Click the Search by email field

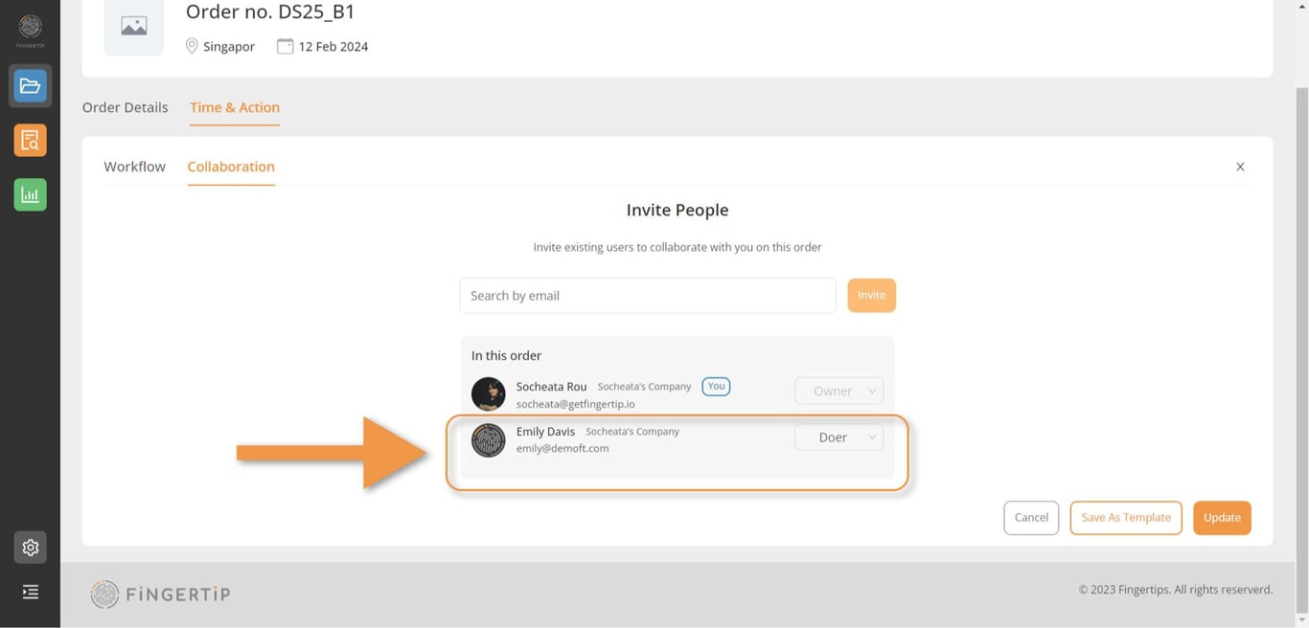[x=647, y=295]
